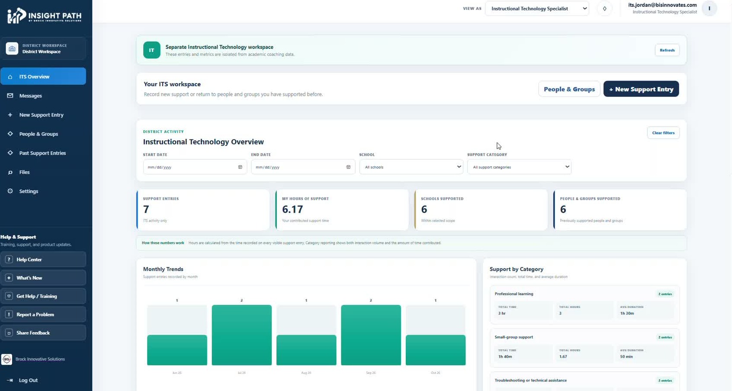Open the user avatar circle in top bar
The width and height of the screenshot is (732, 391).
[709, 9]
